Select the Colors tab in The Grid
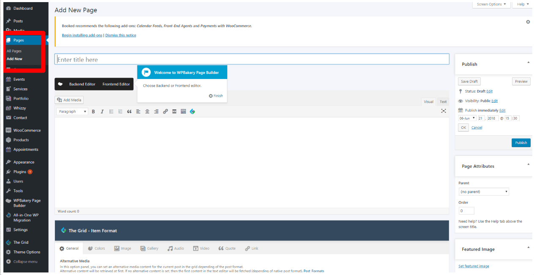 point(96,248)
